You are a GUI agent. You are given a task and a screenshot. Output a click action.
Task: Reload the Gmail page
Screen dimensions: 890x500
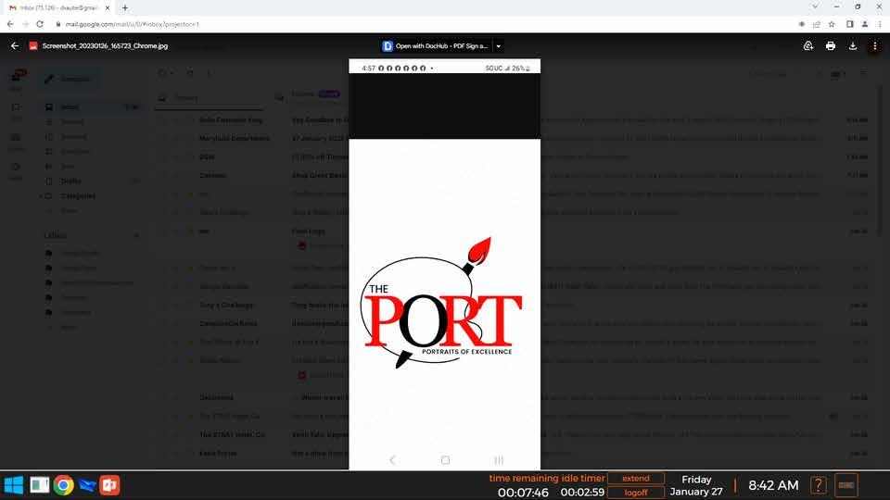tap(40, 24)
